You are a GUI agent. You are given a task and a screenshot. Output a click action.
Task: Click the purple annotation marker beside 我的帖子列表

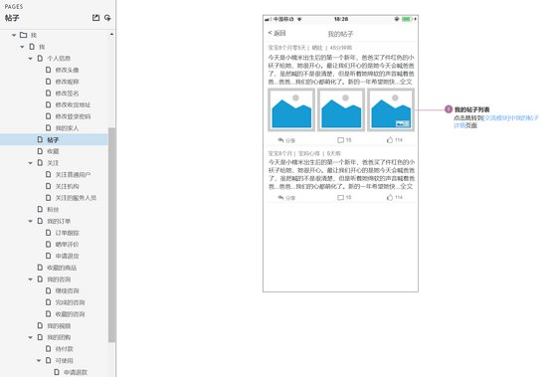click(449, 109)
